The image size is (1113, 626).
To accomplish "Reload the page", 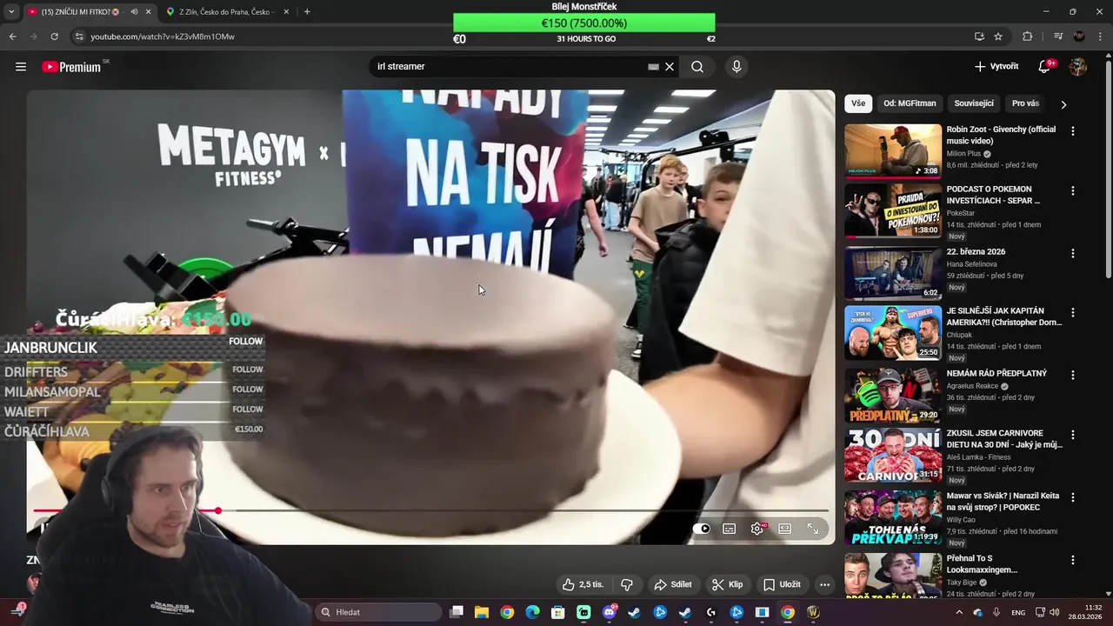I will point(54,37).
